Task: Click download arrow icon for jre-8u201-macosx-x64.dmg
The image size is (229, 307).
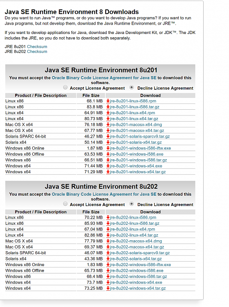Action: [x=108, y=124]
